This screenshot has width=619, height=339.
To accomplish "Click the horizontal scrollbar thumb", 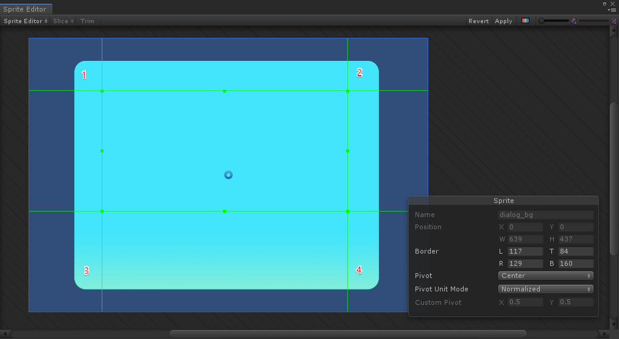I will [x=348, y=334].
